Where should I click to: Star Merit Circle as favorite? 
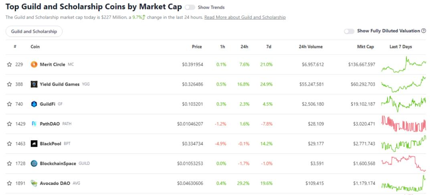tap(9, 64)
